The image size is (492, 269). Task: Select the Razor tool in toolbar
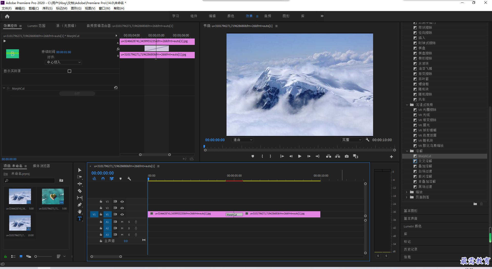tap(80, 191)
